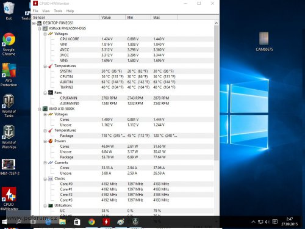Collapse the Currents group
Image resolution: width=305 pixels, height=229 pixels.
45,162
